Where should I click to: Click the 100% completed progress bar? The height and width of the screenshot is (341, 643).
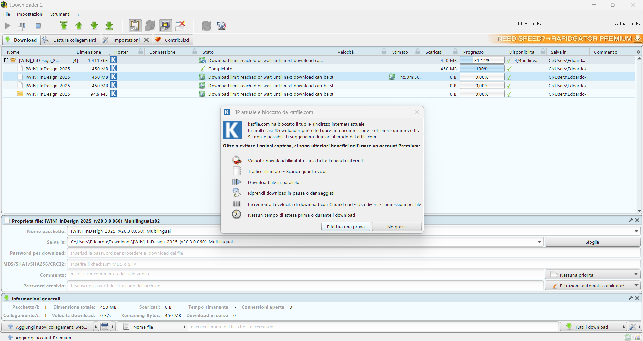(x=482, y=69)
